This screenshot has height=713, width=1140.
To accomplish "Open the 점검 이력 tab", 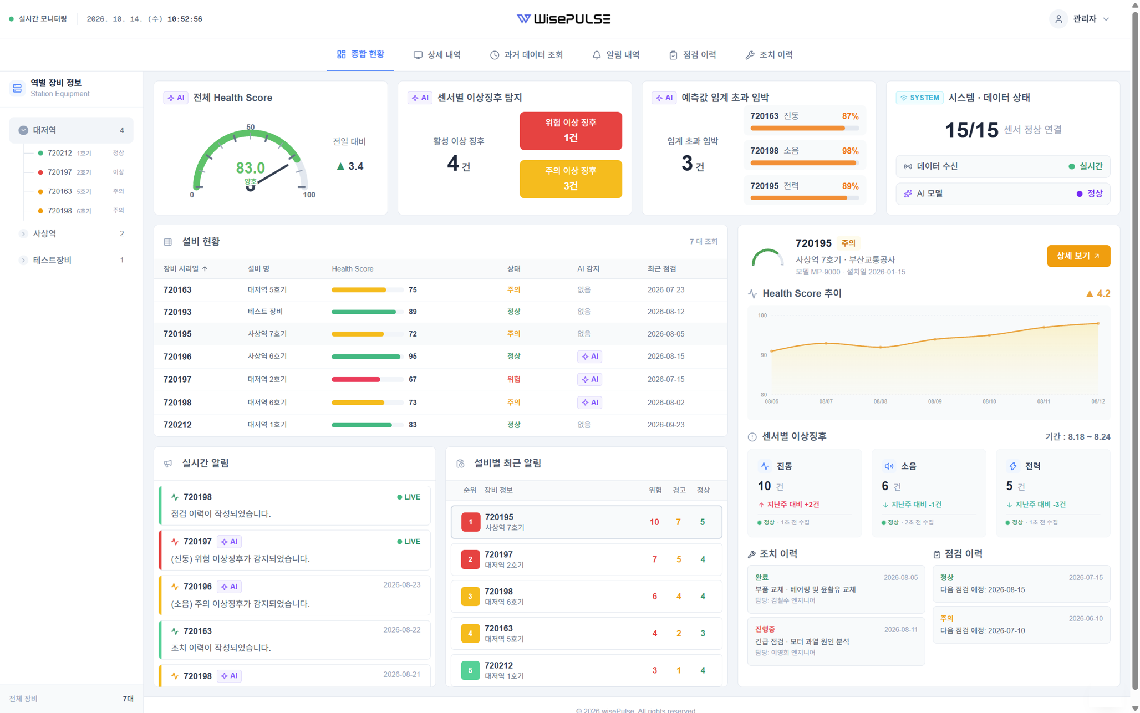I will tap(693, 55).
